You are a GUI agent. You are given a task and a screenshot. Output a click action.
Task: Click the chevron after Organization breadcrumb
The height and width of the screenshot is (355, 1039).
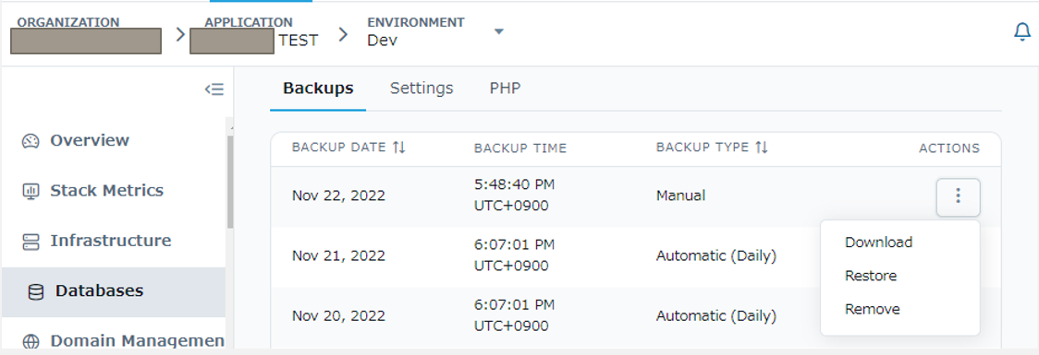coord(180,34)
